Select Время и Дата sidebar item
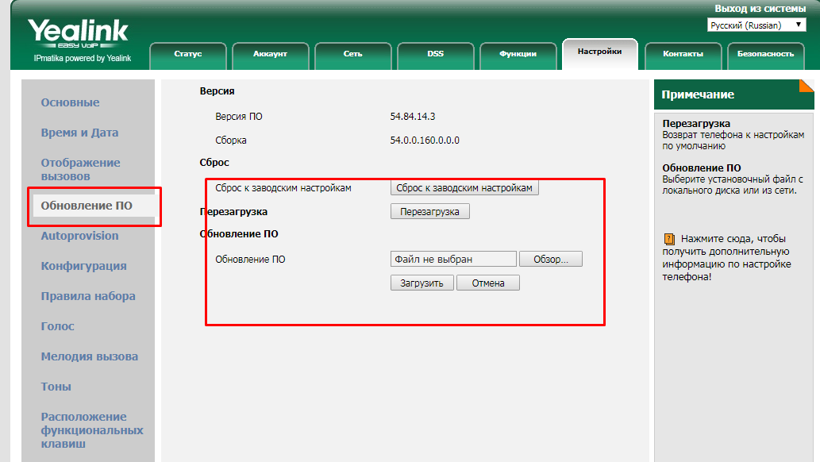The image size is (820, 462). tap(79, 133)
